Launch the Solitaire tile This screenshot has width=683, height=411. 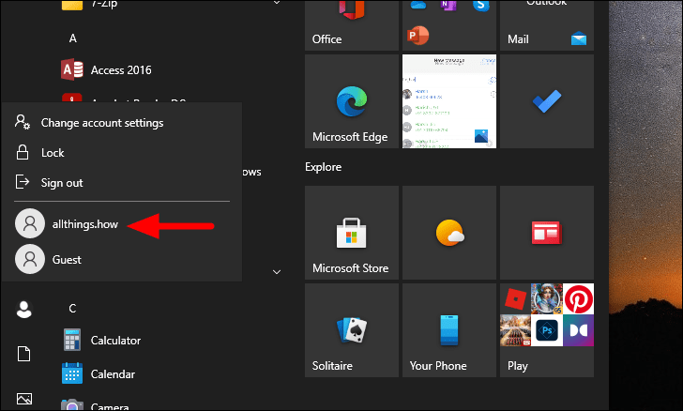pos(352,330)
